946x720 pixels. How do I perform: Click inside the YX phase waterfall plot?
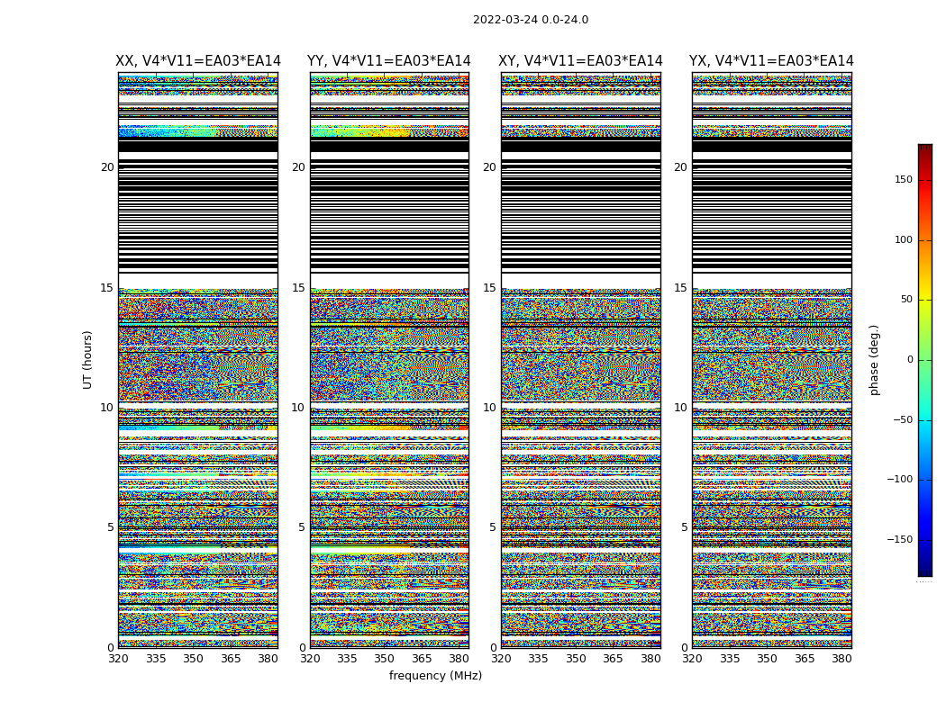coord(771,360)
